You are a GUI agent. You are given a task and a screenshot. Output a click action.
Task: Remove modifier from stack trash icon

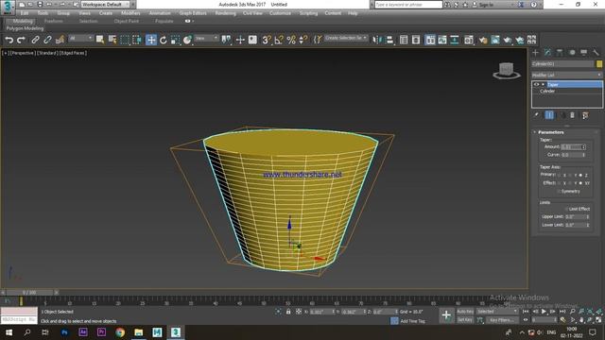[x=573, y=115]
